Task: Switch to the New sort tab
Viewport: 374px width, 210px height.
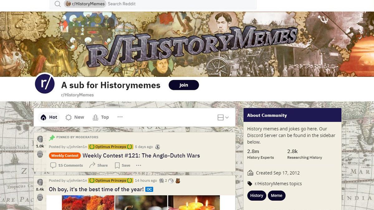Action: tap(75, 117)
